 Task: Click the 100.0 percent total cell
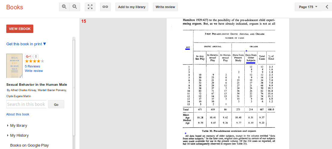click(271, 110)
